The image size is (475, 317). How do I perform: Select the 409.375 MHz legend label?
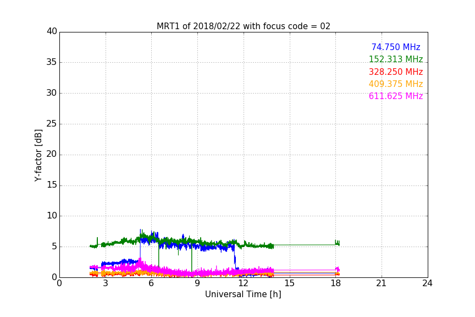click(x=396, y=84)
